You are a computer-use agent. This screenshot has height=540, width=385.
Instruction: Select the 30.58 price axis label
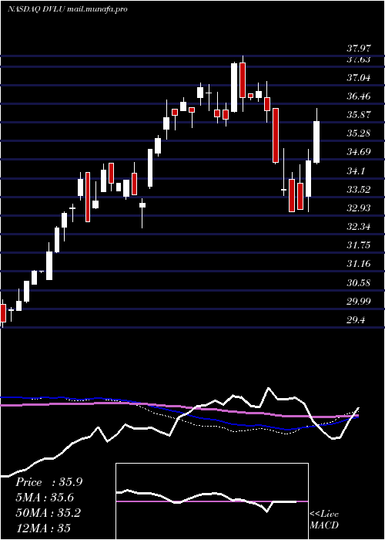tap(358, 283)
